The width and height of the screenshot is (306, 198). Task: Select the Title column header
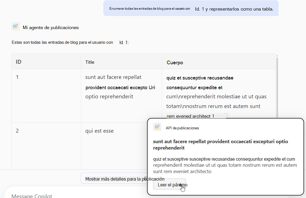click(89, 62)
